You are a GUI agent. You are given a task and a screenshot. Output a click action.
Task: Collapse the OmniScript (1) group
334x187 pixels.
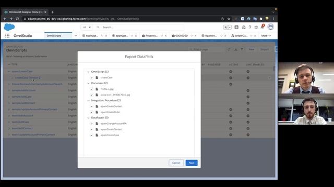click(x=88, y=72)
